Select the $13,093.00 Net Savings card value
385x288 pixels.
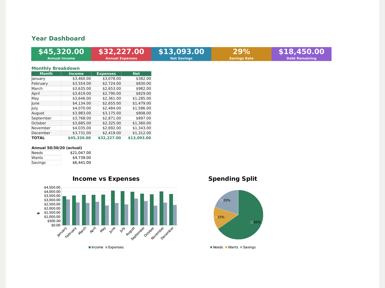(x=181, y=52)
